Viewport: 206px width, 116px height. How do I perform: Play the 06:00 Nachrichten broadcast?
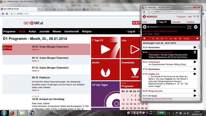195,47
